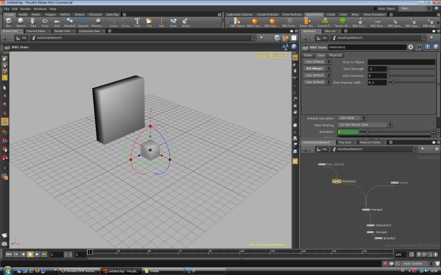
Task: Click the Sticky shelf tool
Action: 186,22
